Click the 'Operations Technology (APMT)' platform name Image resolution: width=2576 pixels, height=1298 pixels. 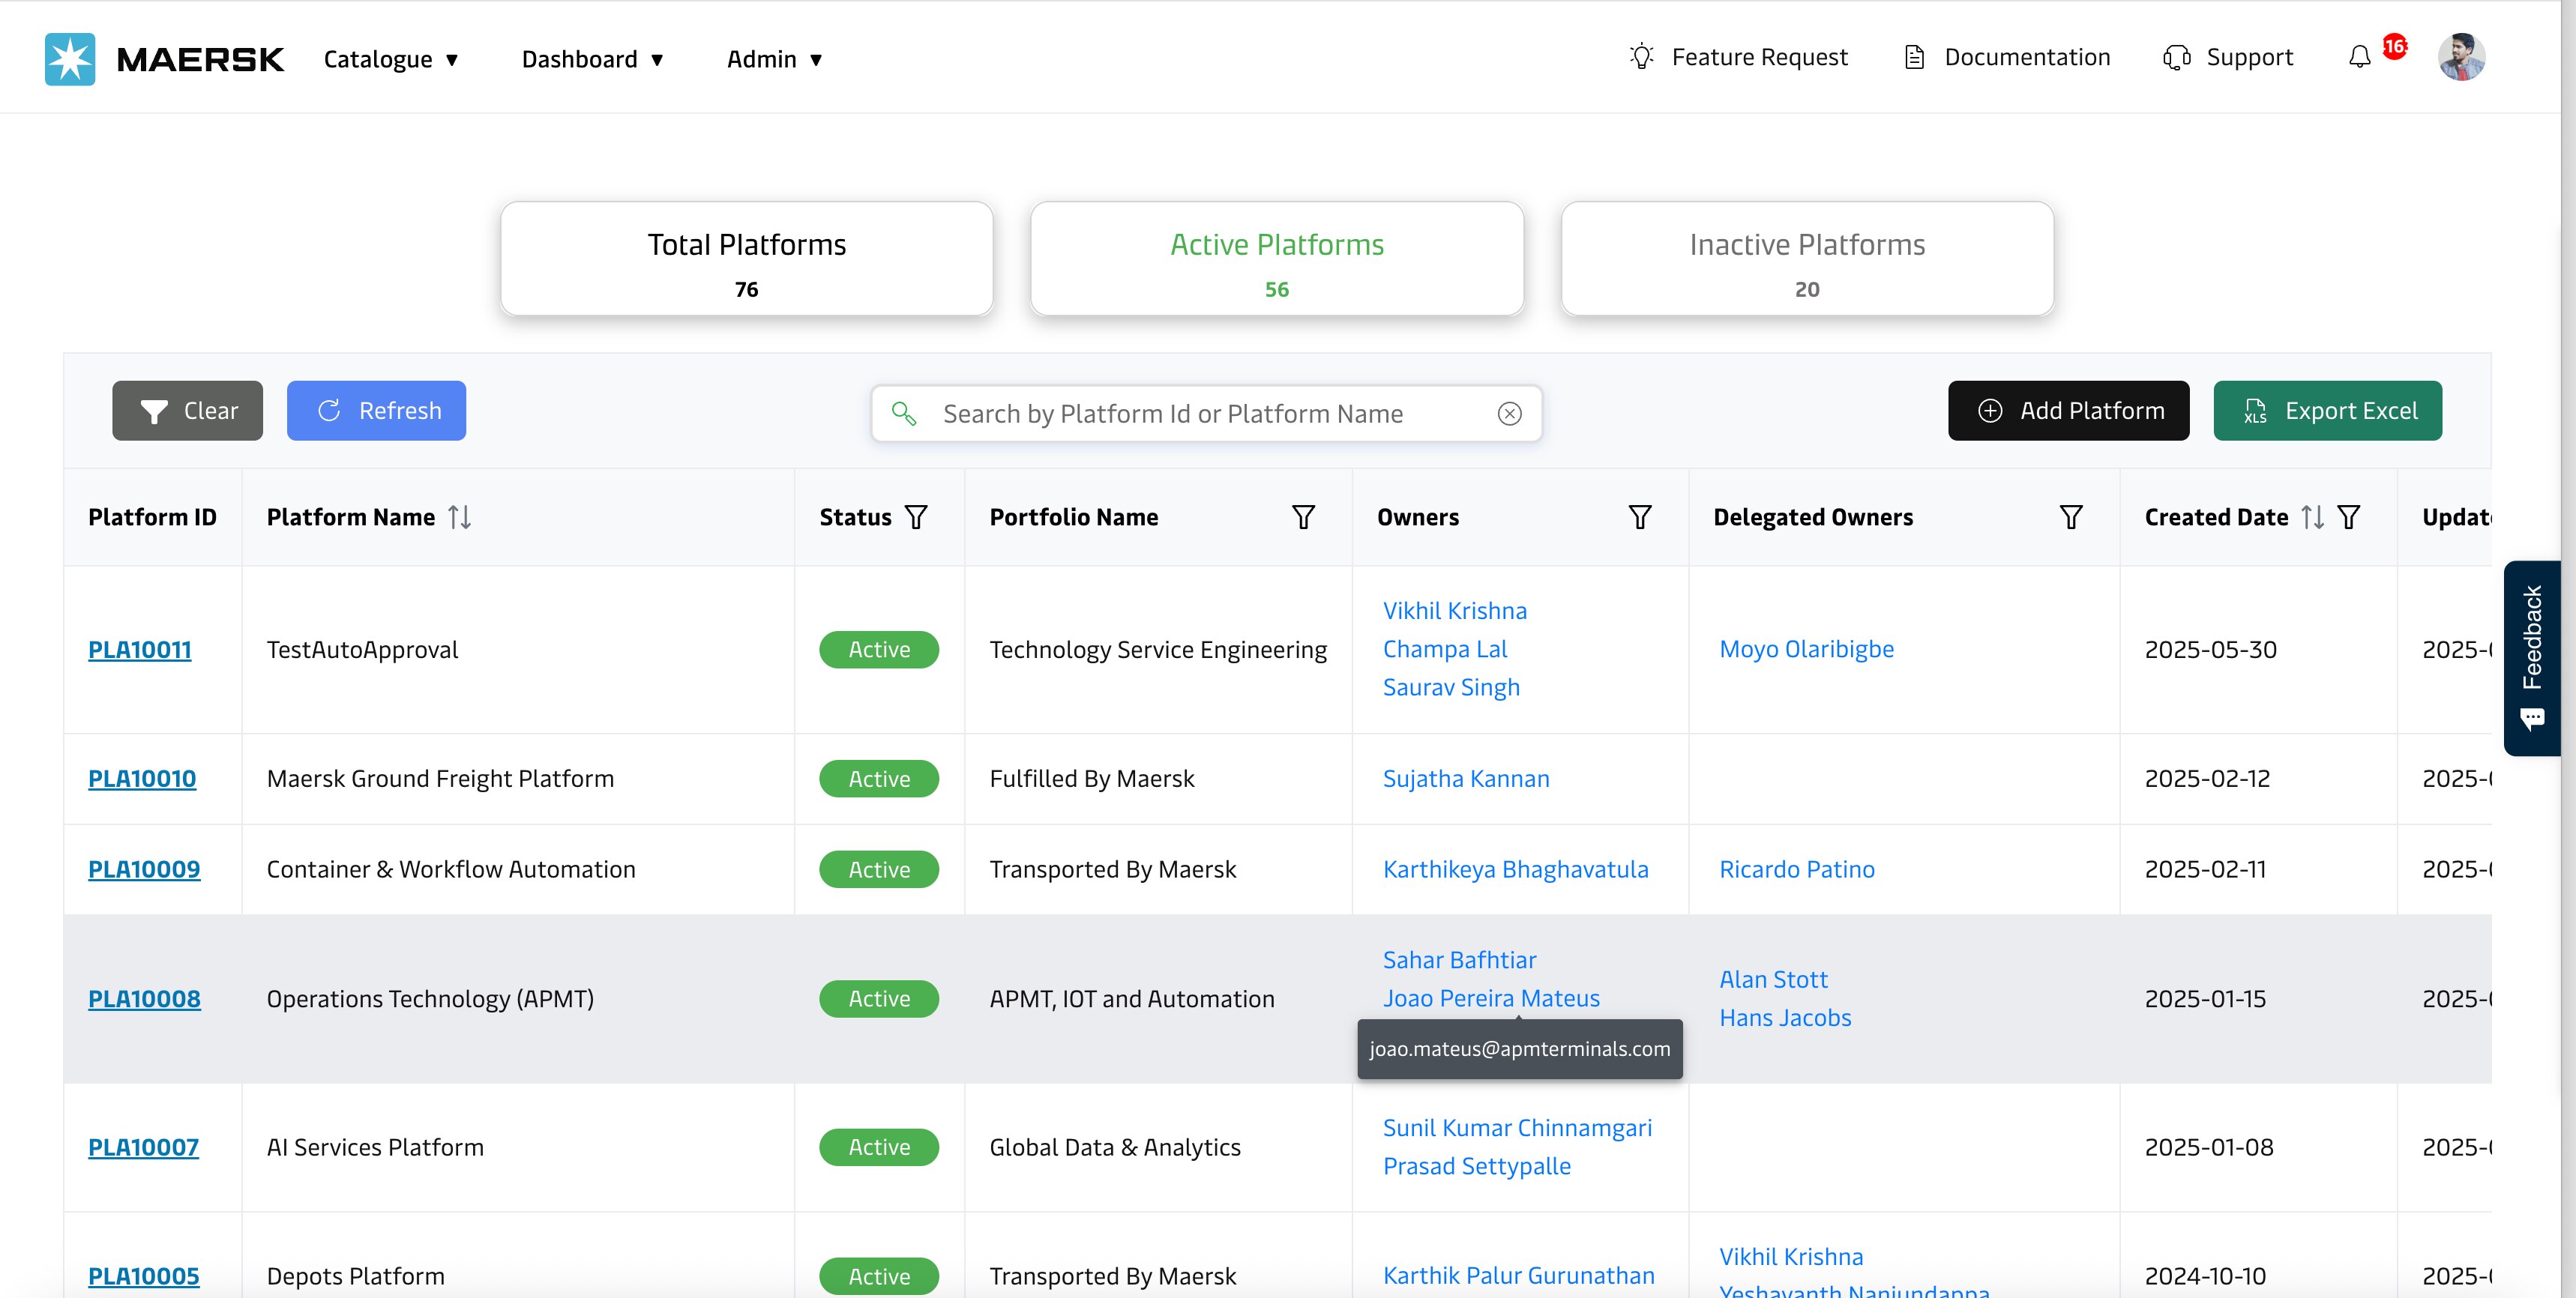(x=430, y=999)
